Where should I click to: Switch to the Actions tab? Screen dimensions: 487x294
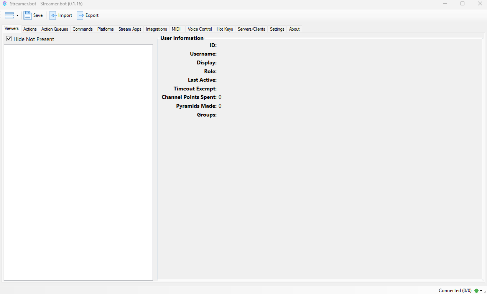pos(30,29)
